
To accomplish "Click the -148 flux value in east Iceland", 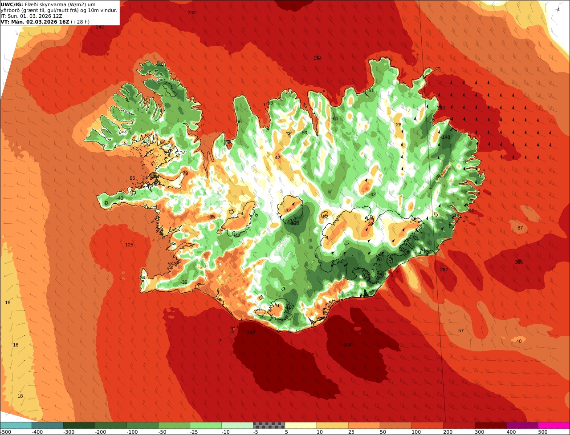I will (445, 137).
